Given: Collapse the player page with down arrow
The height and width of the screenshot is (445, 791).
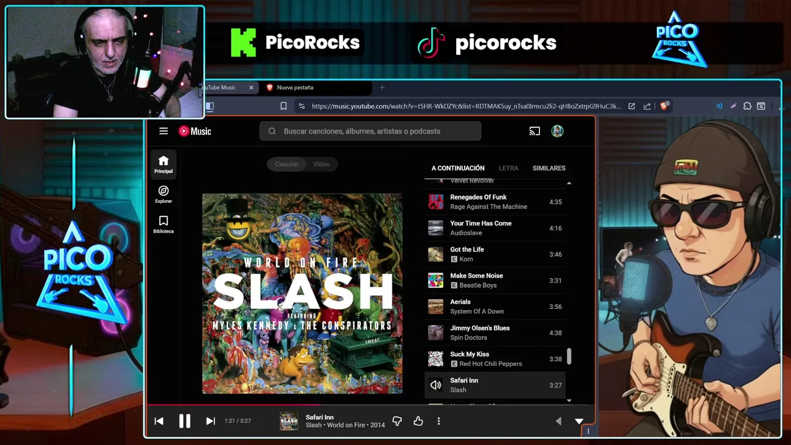Looking at the screenshot, I should [x=579, y=421].
